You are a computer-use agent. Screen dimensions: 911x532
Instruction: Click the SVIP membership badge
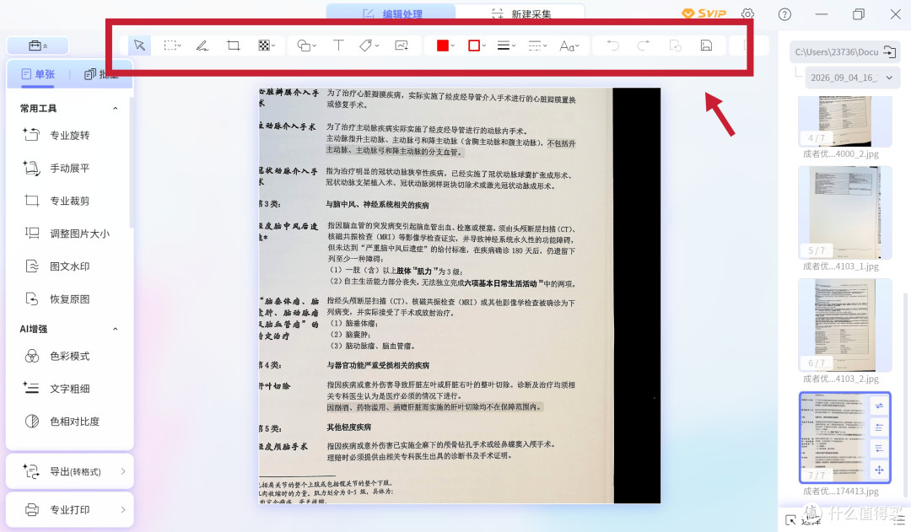[x=703, y=13]
